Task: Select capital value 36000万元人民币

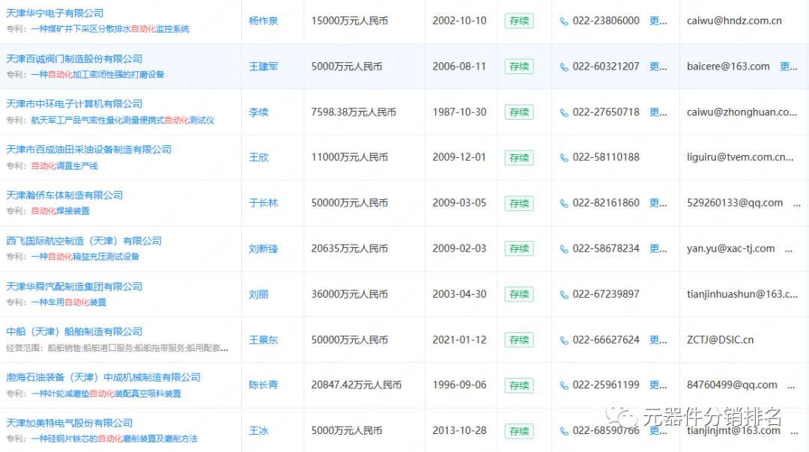Action: point(349,294)
